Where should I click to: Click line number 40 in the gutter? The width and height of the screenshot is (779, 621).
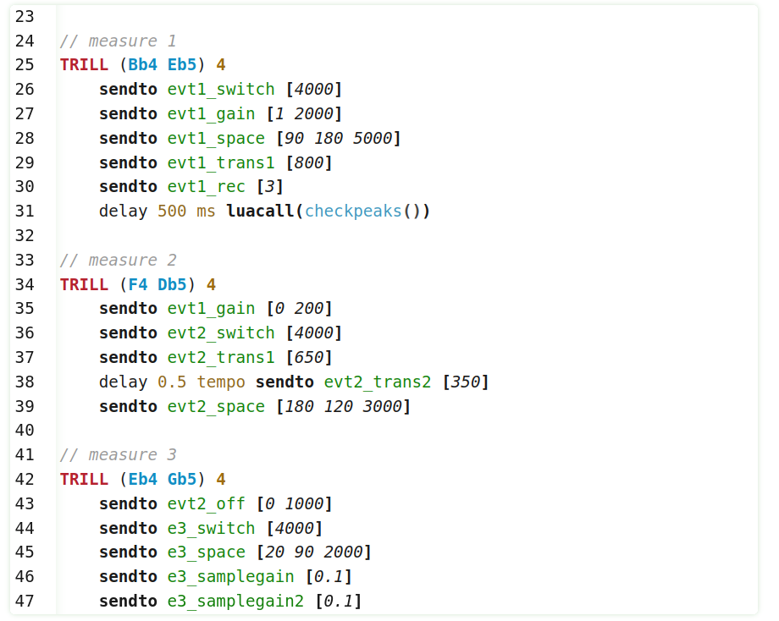(x=25, y=430)
